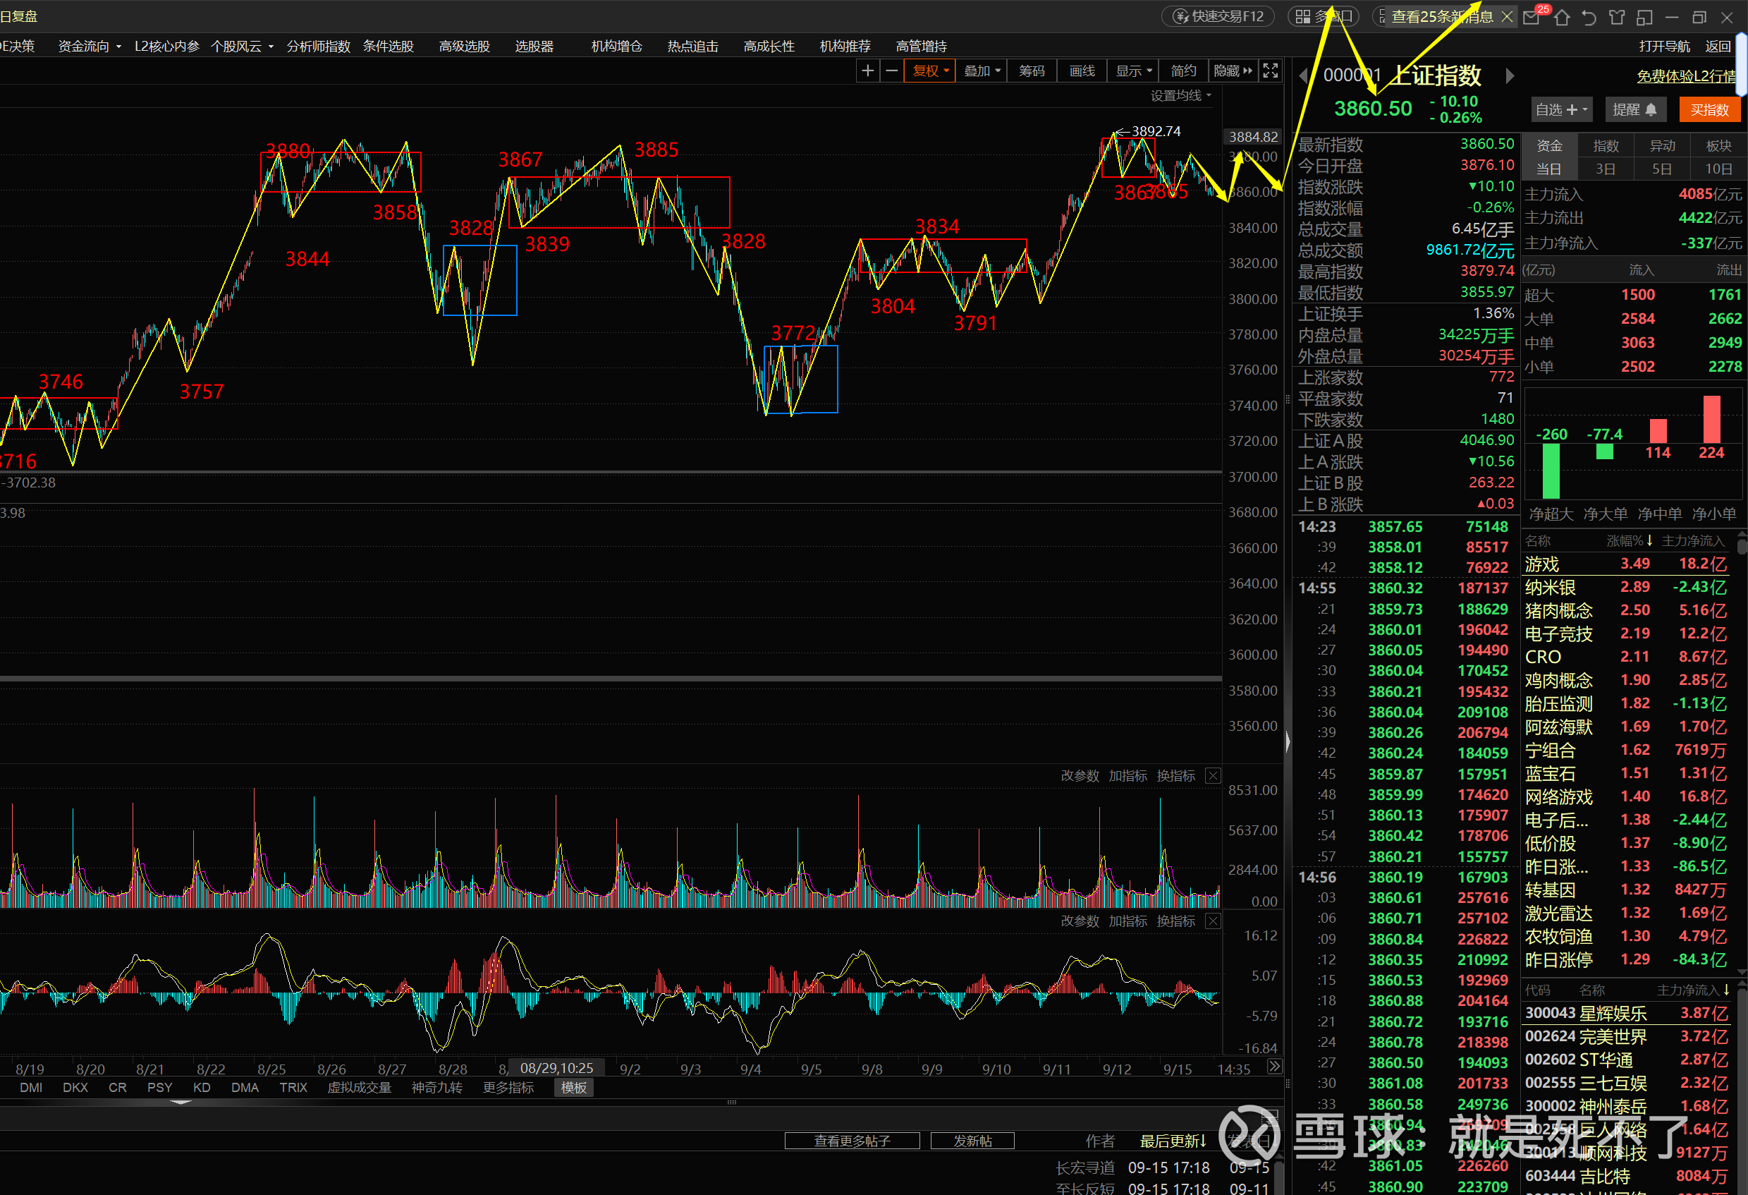This screenshot has height=1195, width=1748.
Task: Click the home icon in title bar
Action: tap(1561, 16)
